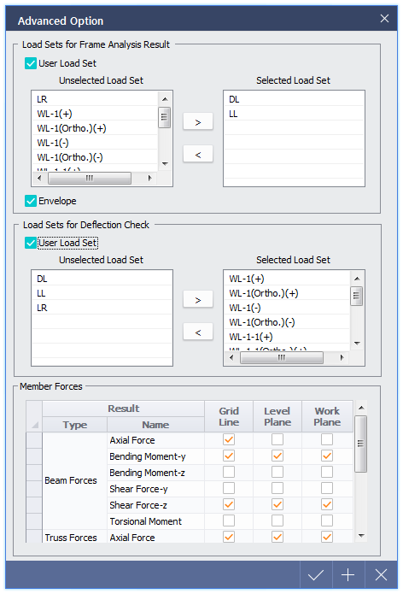This screenshot has height=594, width=403.
Task: Check Bending Moment-z Grid Line checkbox
Action: 229,472
